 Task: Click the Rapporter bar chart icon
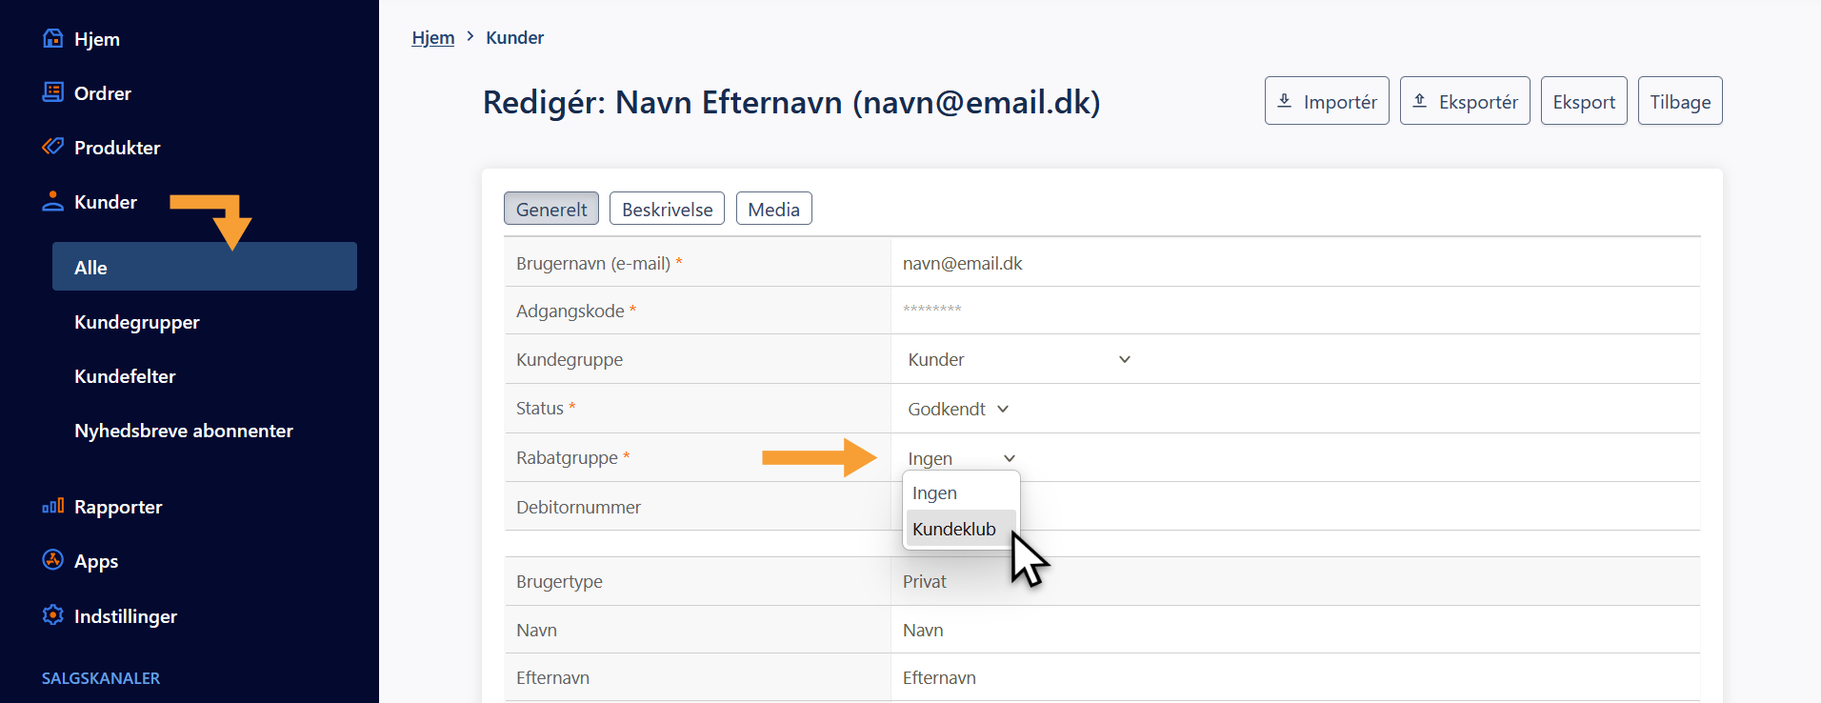point(53,506)
